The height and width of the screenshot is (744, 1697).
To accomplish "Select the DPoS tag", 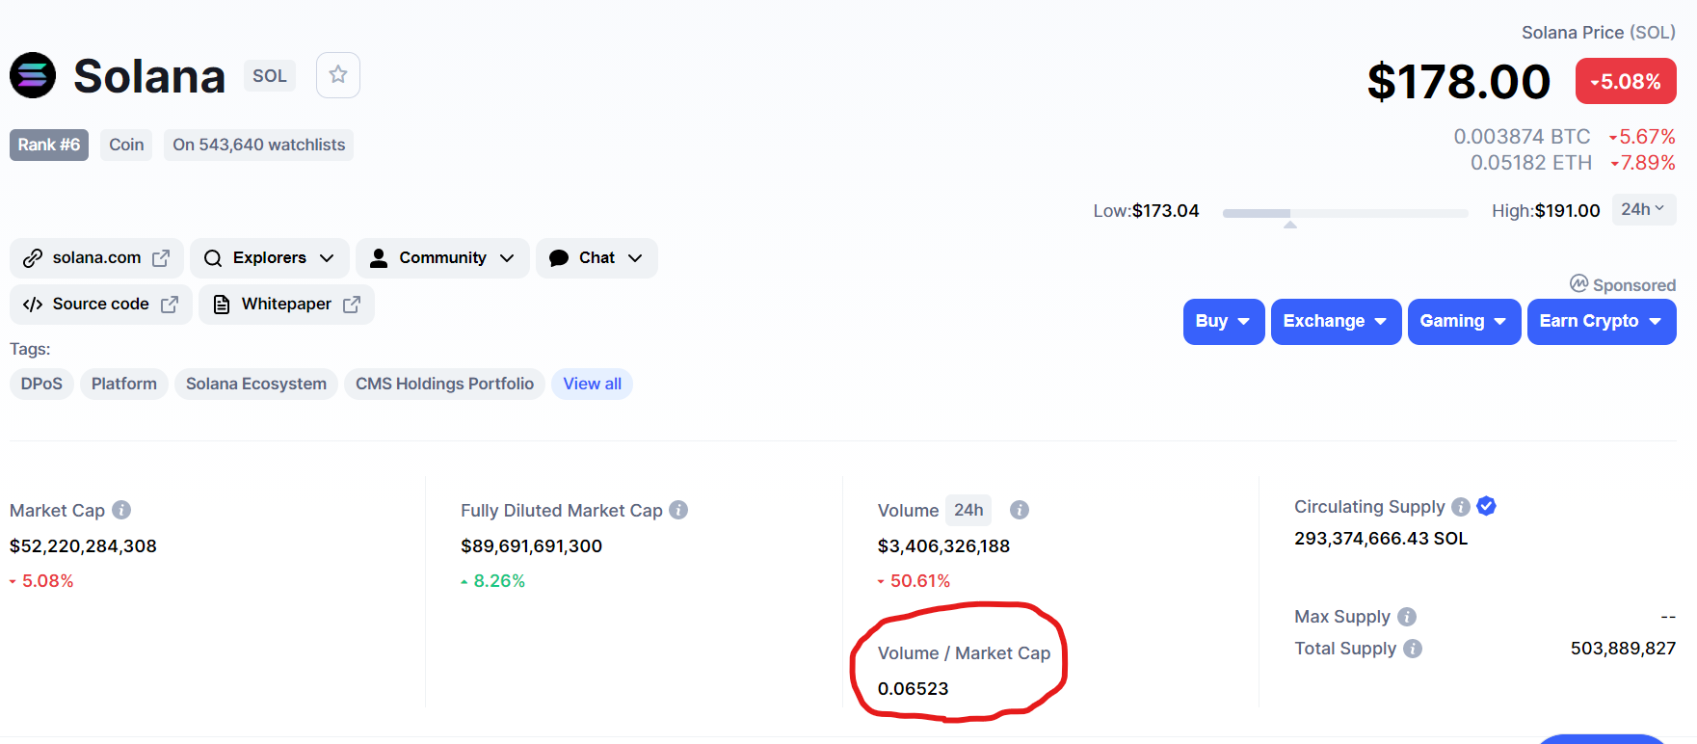I will [41, 384].
